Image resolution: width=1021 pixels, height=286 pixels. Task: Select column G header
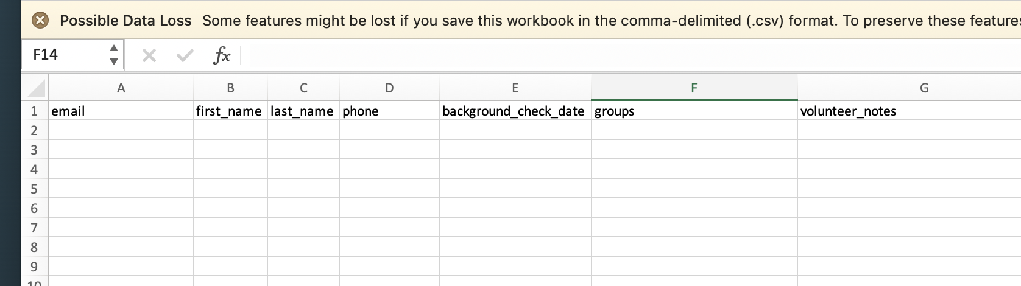click(910, 88)
